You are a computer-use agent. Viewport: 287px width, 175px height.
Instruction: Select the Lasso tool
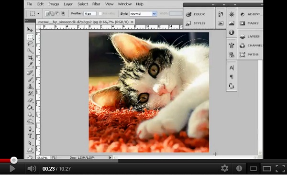[30, 44]
